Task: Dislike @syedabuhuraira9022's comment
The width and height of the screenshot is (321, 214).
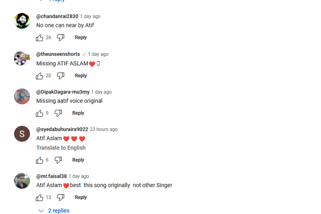Action: coord(58,160)
